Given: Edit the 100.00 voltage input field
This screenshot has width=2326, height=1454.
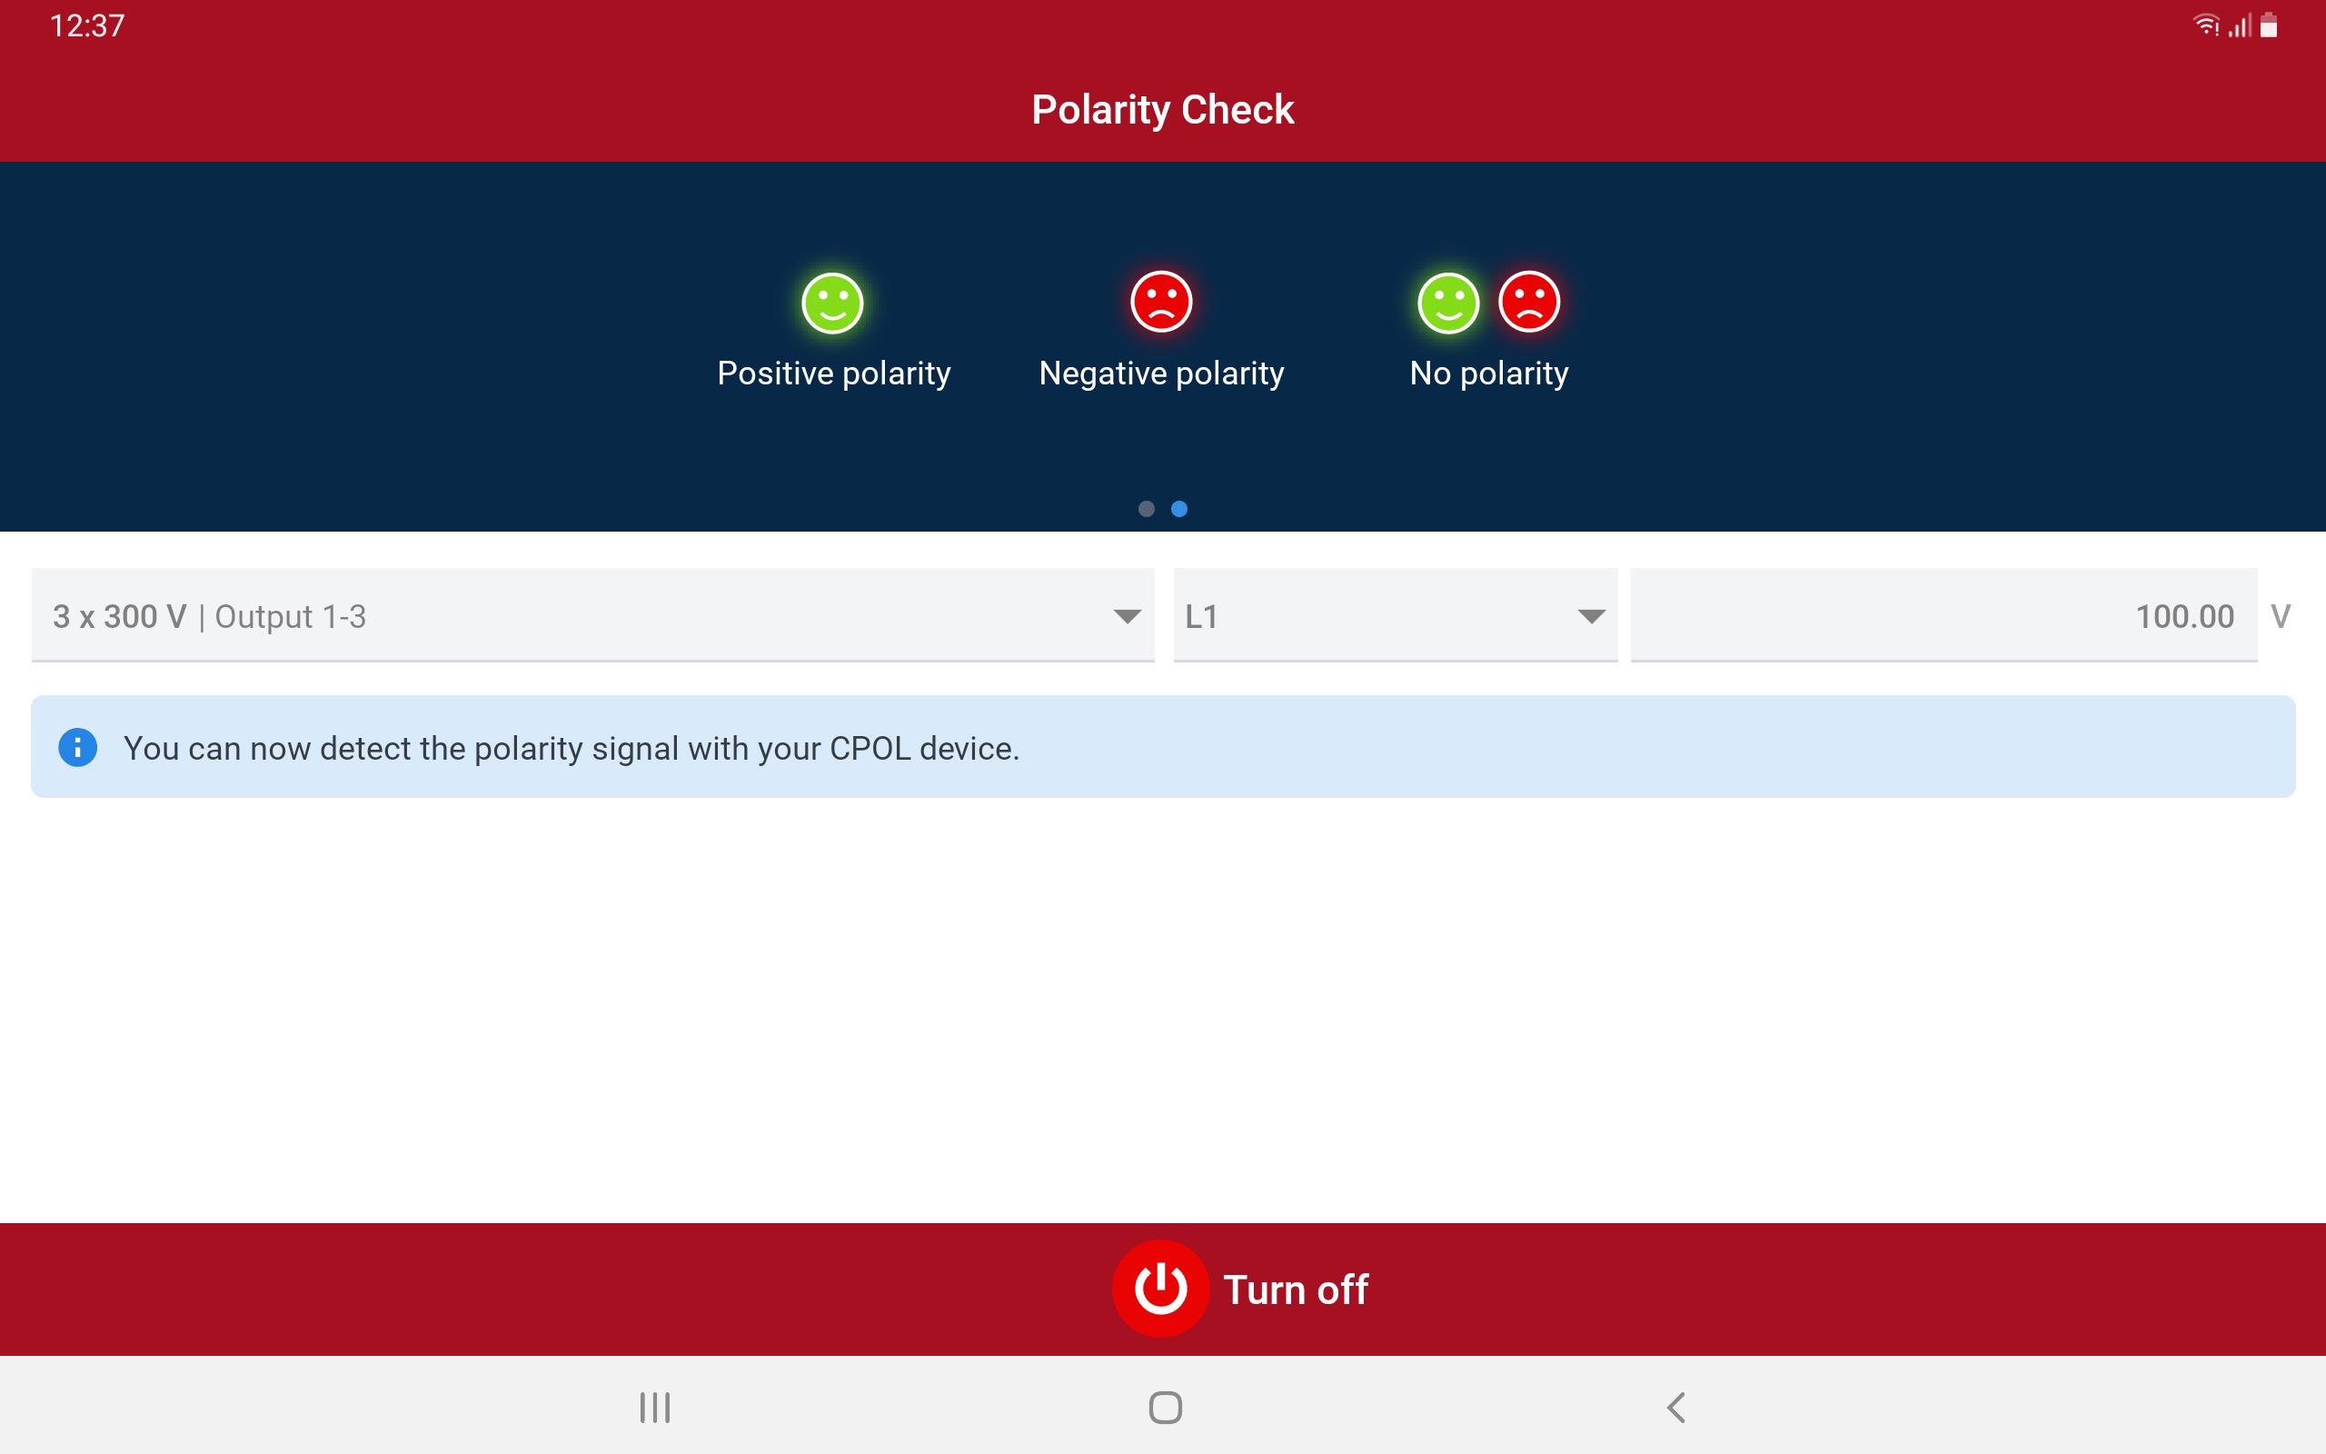Looking at the screenshot, I should pos(1943,615).
